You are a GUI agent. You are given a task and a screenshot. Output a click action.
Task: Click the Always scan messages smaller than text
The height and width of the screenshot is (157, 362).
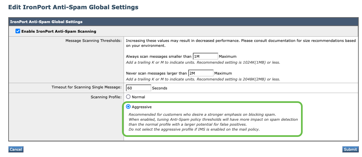[x=159, y=57]
